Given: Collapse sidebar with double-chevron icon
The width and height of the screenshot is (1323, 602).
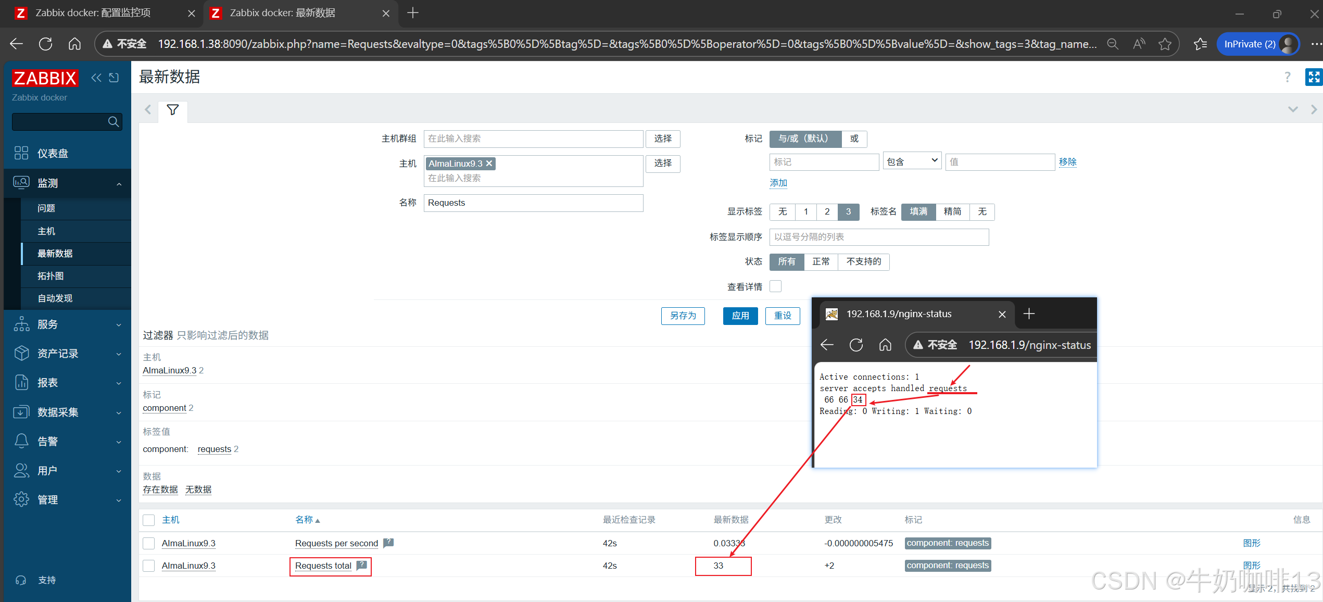Looking at the screenshot, I should tap(96, 78).
